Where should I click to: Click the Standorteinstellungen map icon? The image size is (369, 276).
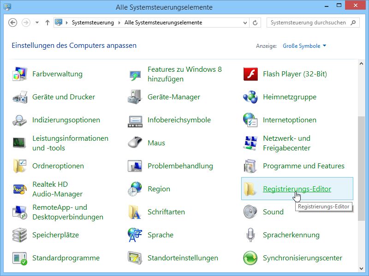click(135, 258)
